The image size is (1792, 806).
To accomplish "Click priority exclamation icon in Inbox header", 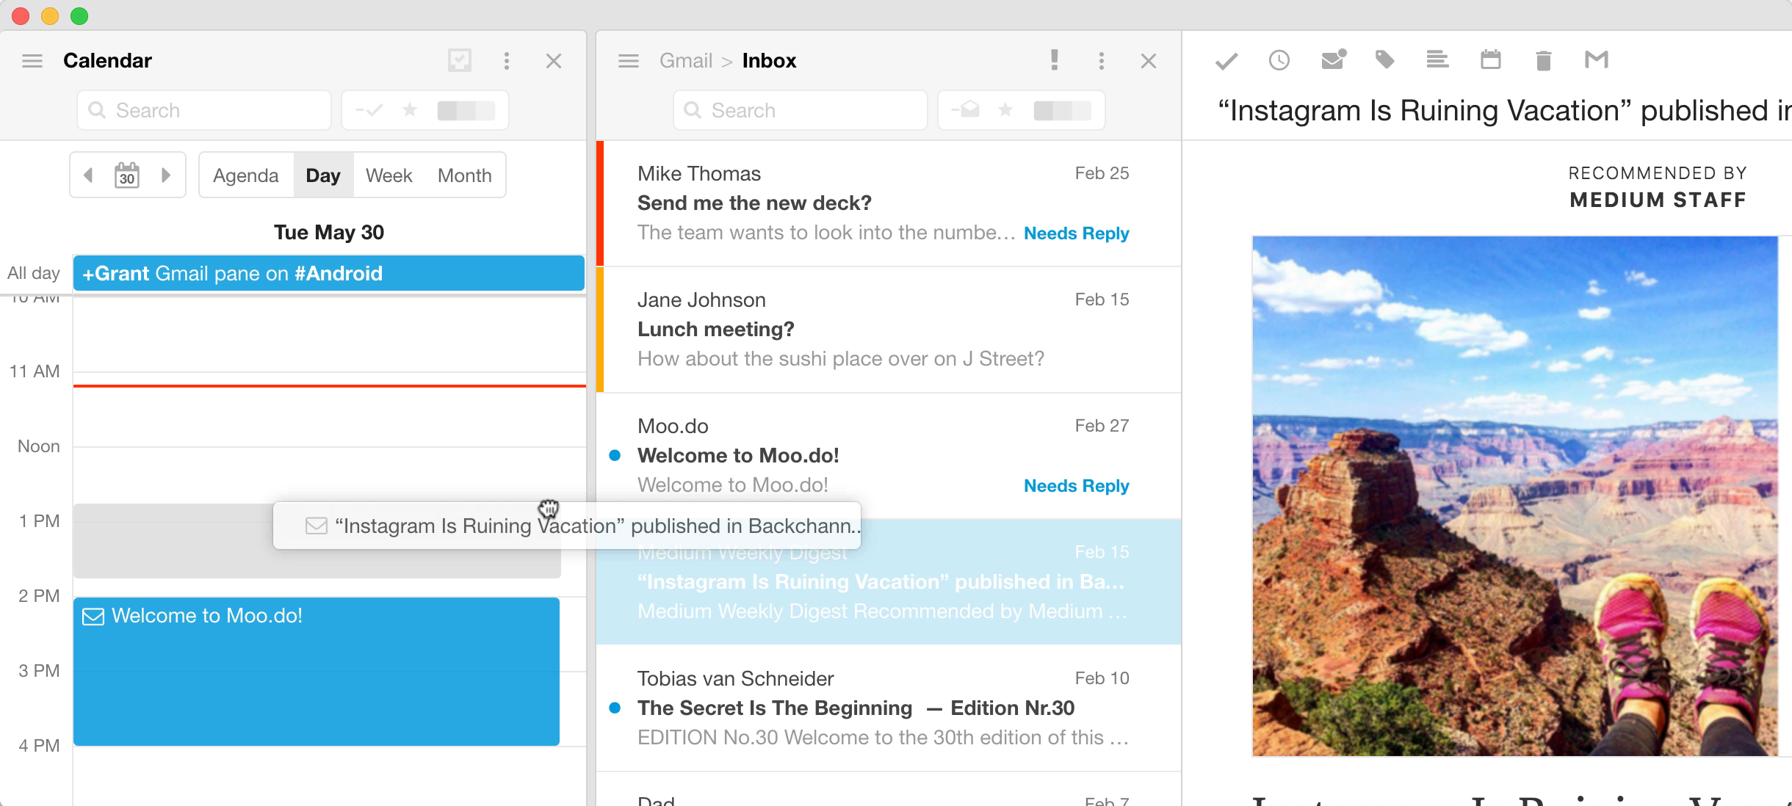I will pos(1054,59).
